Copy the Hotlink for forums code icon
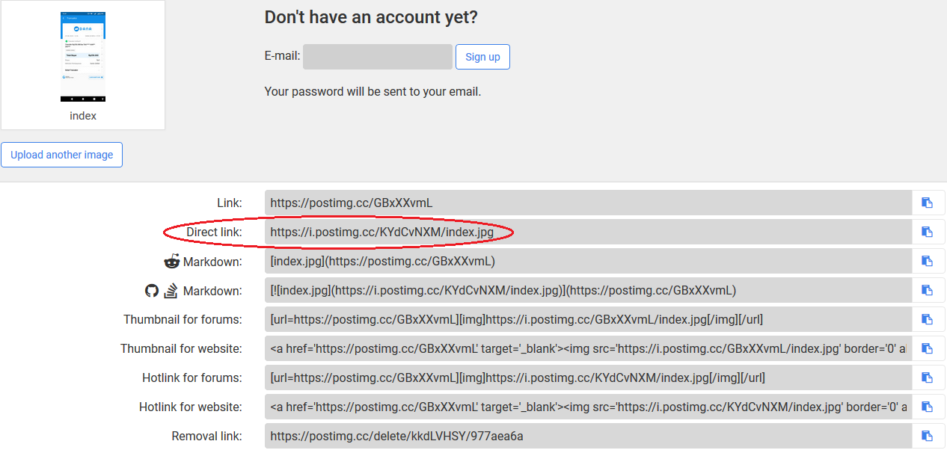Viewport: 947px width, 450px height. point(928,377)
